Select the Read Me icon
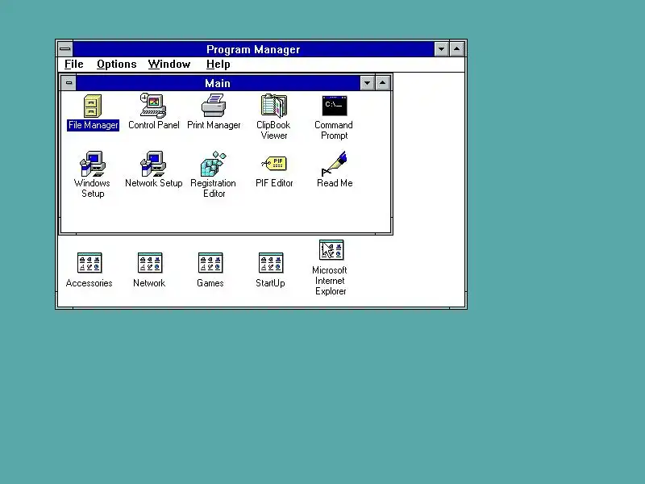The image size is (645, 484). [334, 164]
